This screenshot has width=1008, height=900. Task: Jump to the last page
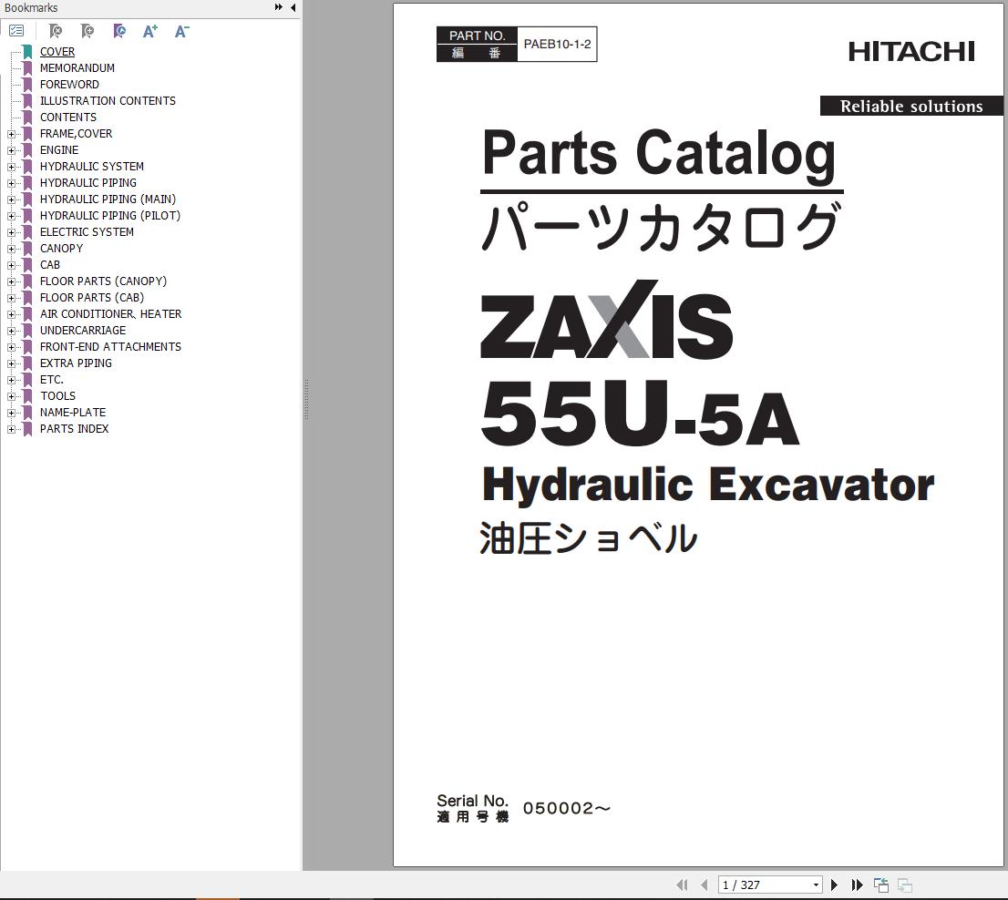[x=857, y=885]
